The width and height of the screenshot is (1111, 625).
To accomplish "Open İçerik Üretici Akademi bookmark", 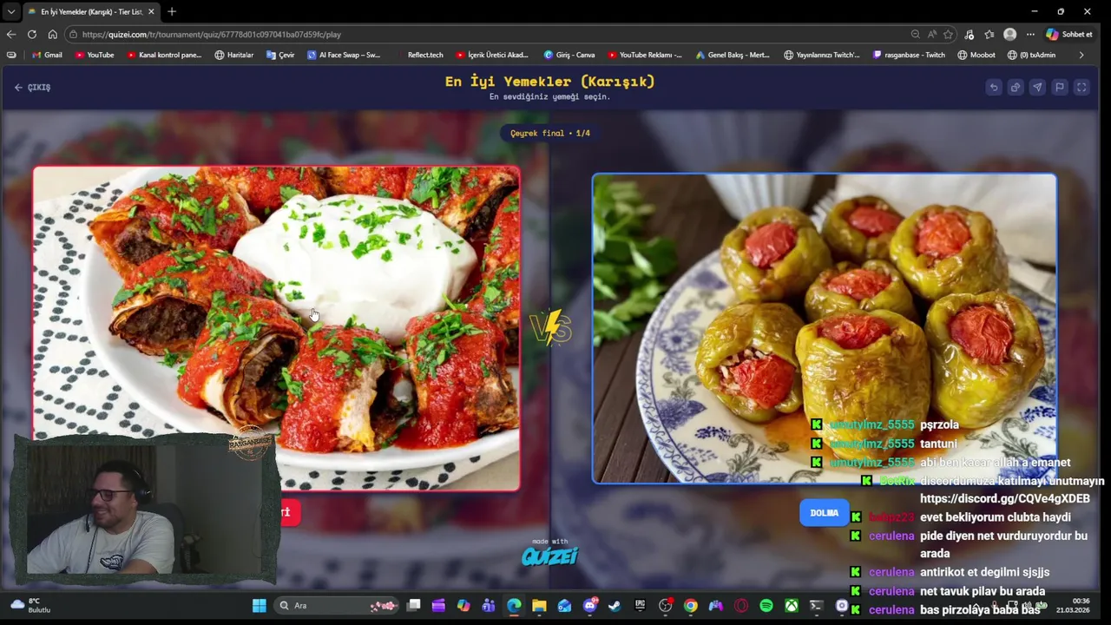I will click(x=492, y=55).
